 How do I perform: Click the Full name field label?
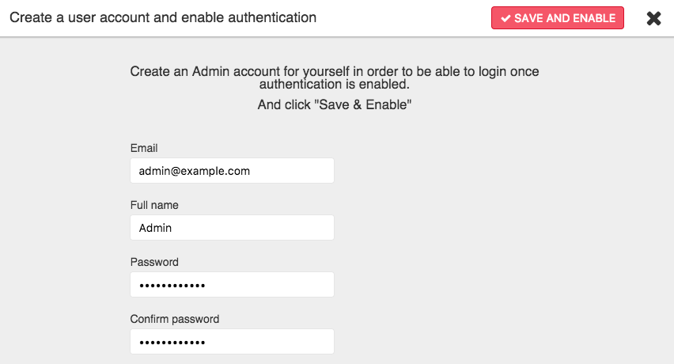coord(154,205)
